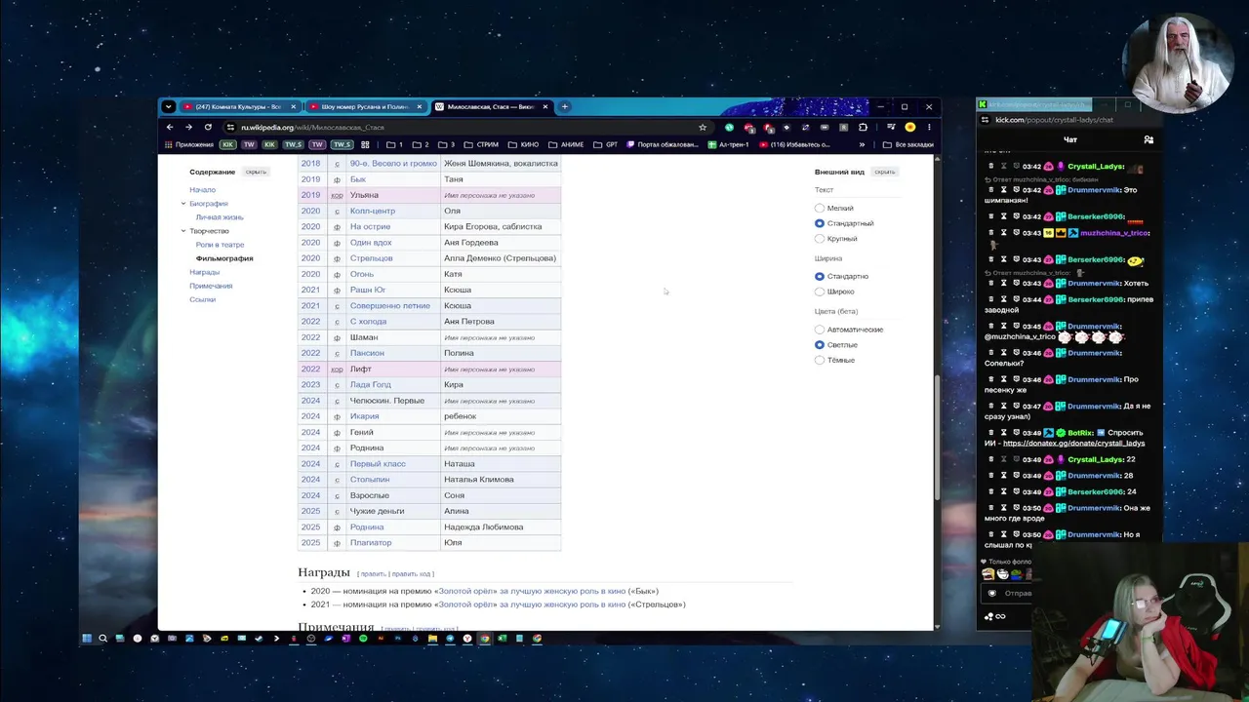Hide the Внешний вид panel

click(x=884, y=172)
